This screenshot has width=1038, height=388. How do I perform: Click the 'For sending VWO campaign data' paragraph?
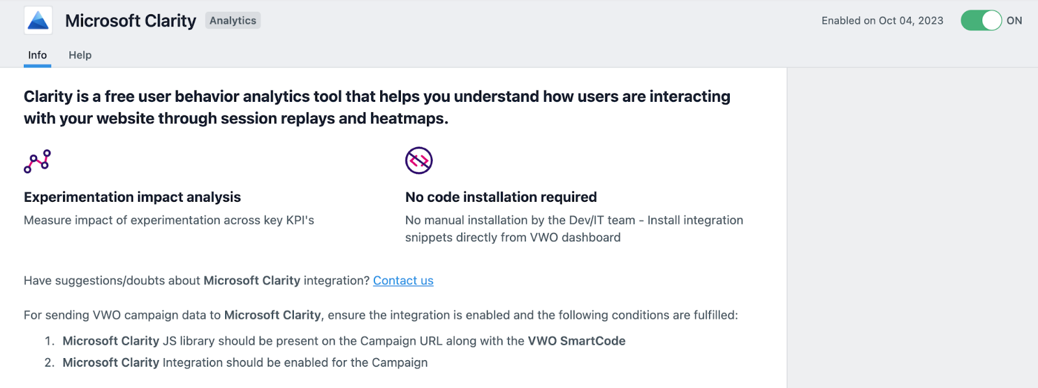click(381, 315)
